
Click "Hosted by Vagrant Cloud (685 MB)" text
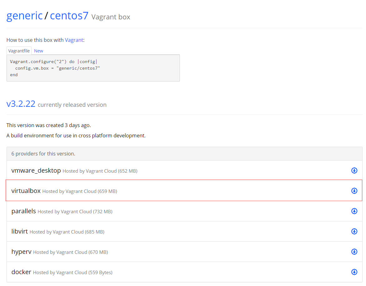(67, 232)
